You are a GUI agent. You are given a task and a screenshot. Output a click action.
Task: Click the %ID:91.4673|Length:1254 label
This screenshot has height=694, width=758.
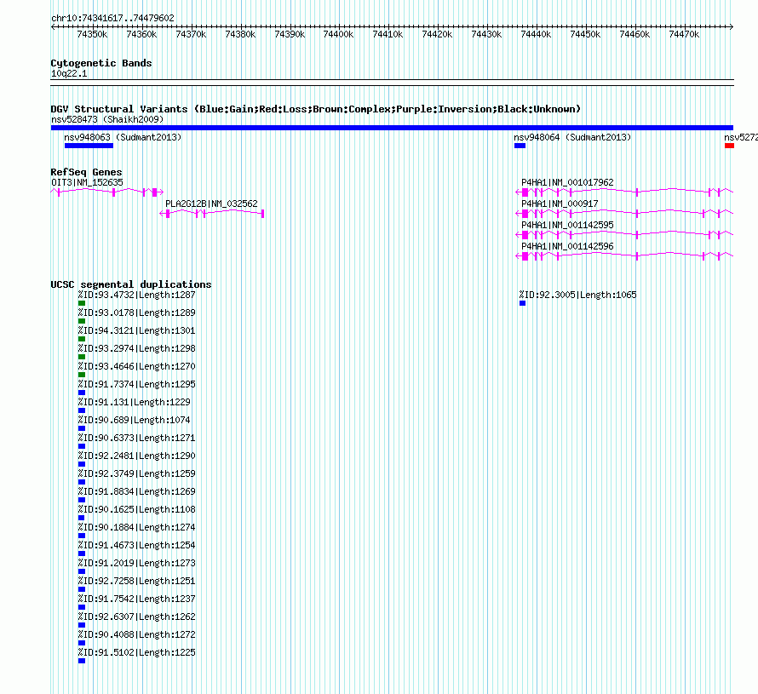(137, 545)
